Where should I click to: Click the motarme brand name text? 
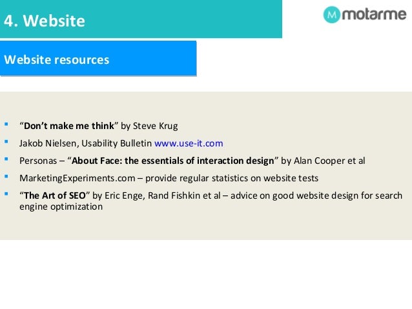pos(374,14)
